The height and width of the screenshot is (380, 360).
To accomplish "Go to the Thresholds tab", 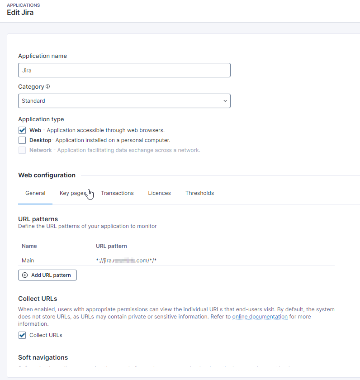I will (199, 193).
